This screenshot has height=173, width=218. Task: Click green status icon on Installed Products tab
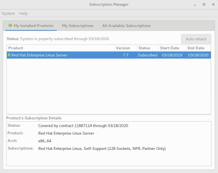point(10,25)
